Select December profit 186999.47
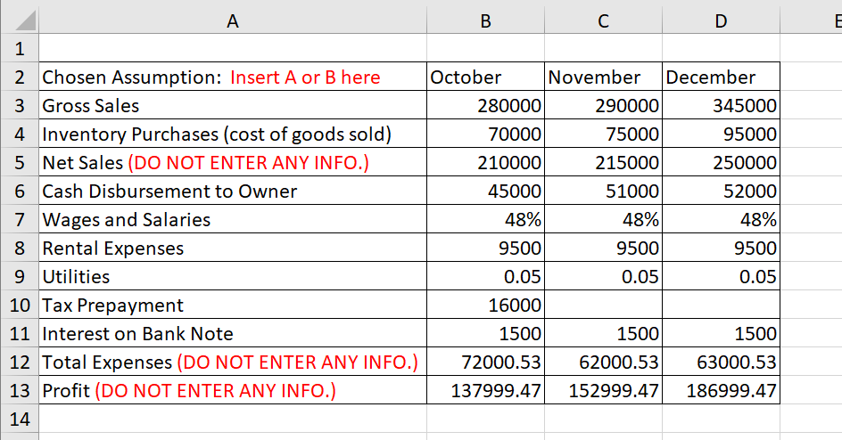The width and height of the screenshot is (842, 440). click(x=721, y=389)
